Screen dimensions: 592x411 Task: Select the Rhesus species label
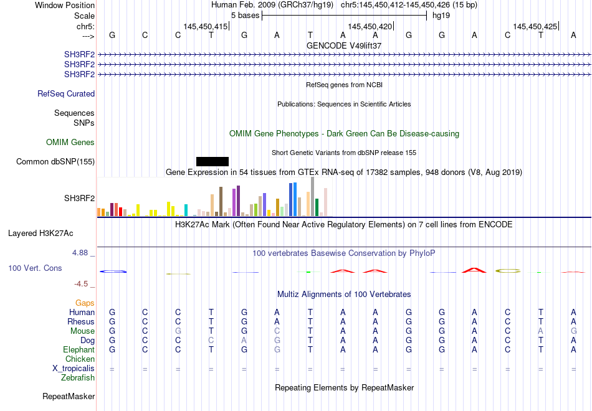pos(81,321)
